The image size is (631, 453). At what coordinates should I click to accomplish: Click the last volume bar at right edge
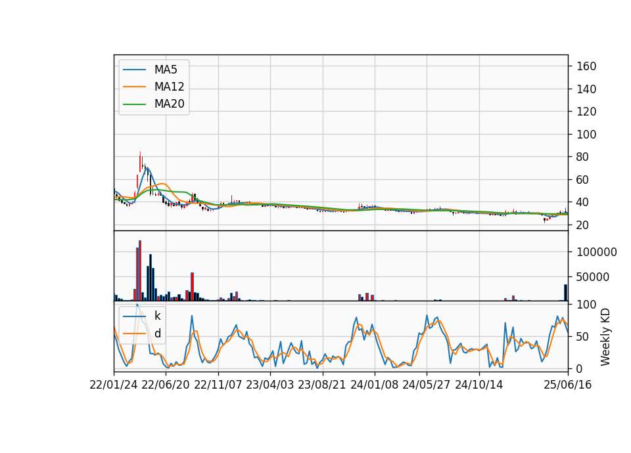pyautogui.click(x=566, y=293)
